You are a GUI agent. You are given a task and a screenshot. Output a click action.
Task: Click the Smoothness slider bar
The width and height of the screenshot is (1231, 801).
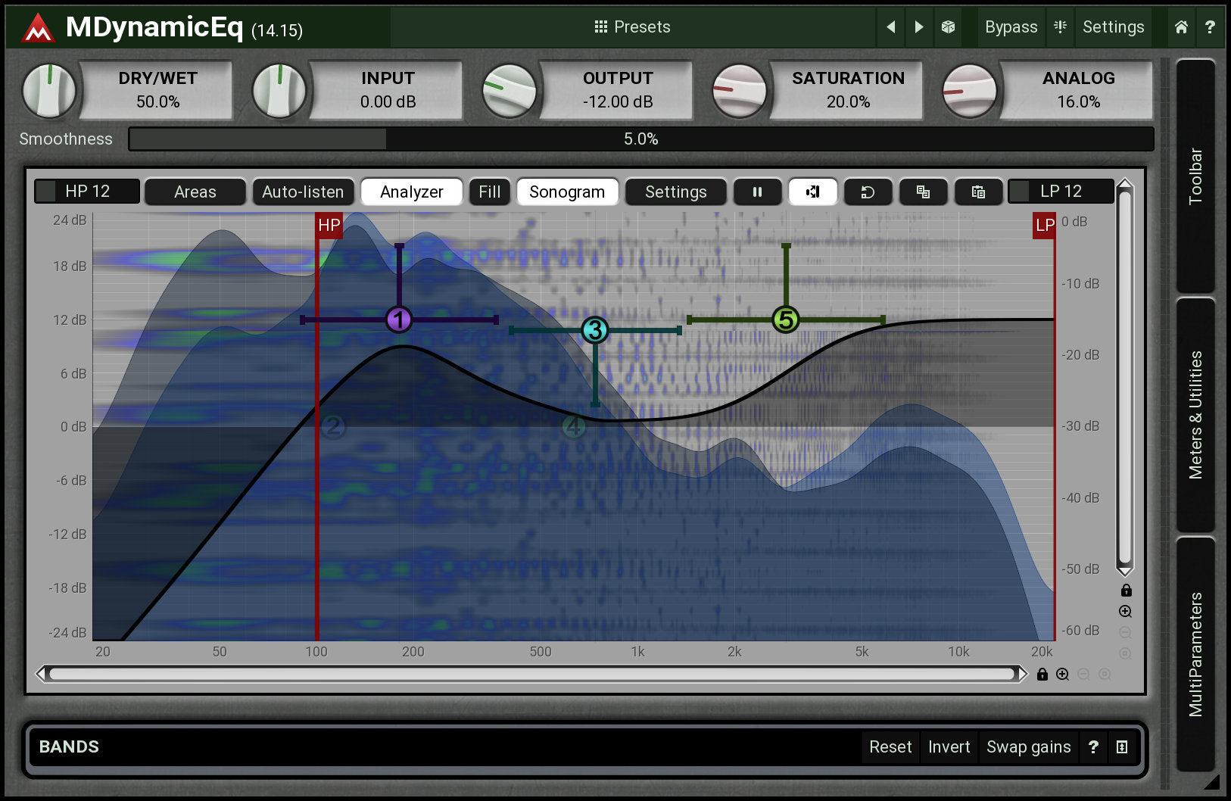click(x=640, y=139)
